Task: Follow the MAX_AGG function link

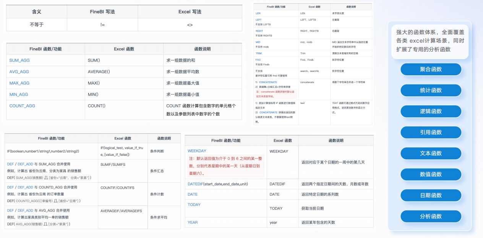Action: tap(19, 83)
